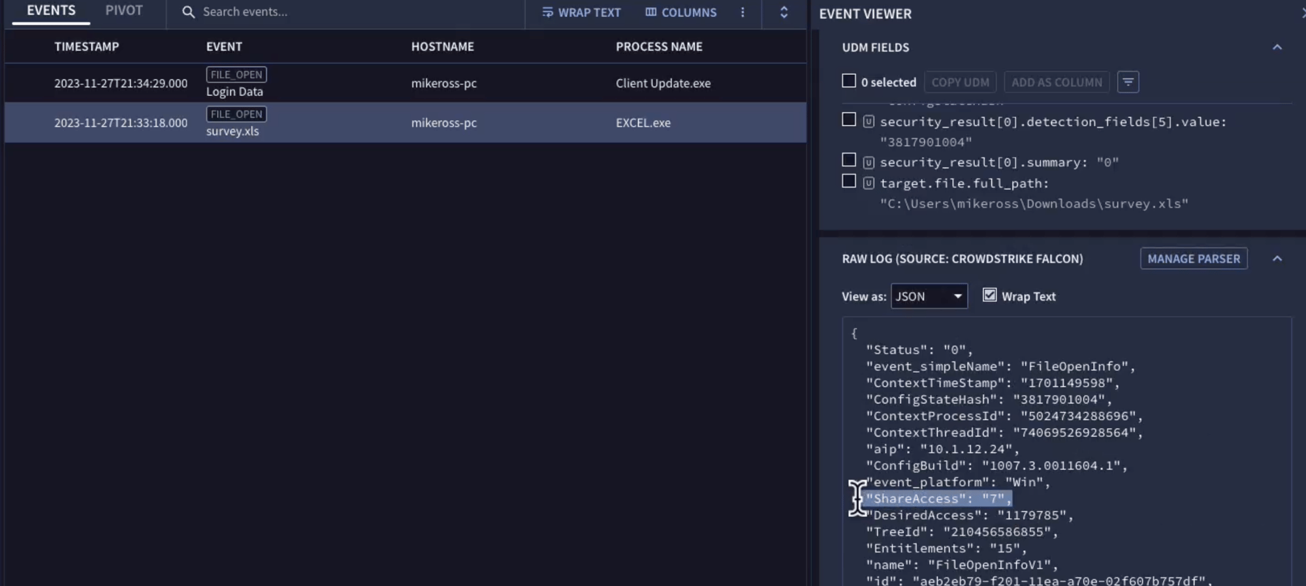1306x586 pixels.
Task: Select the target.file.full_path field checkbox
Action: [849, 181]
